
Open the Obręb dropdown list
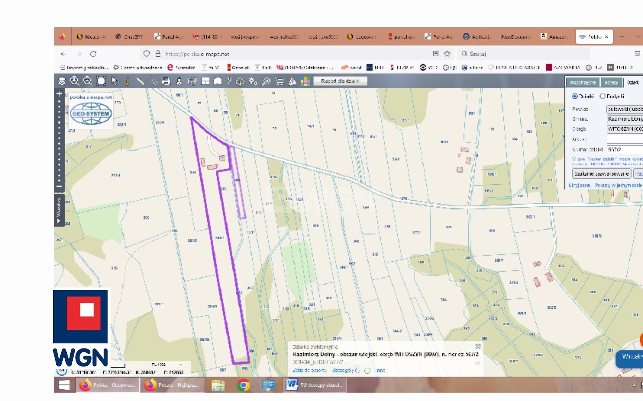point(625,129)
